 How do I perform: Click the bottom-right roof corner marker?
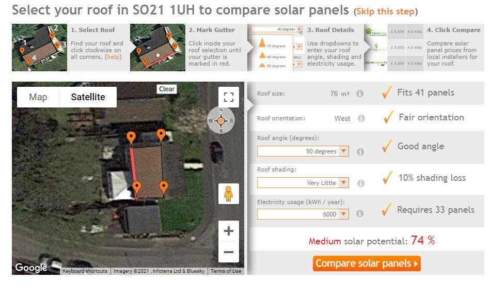click(164, 187)
